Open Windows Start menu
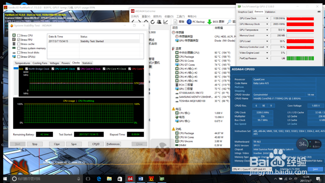This screenshot has height=183, width=325. pos(5,179)
